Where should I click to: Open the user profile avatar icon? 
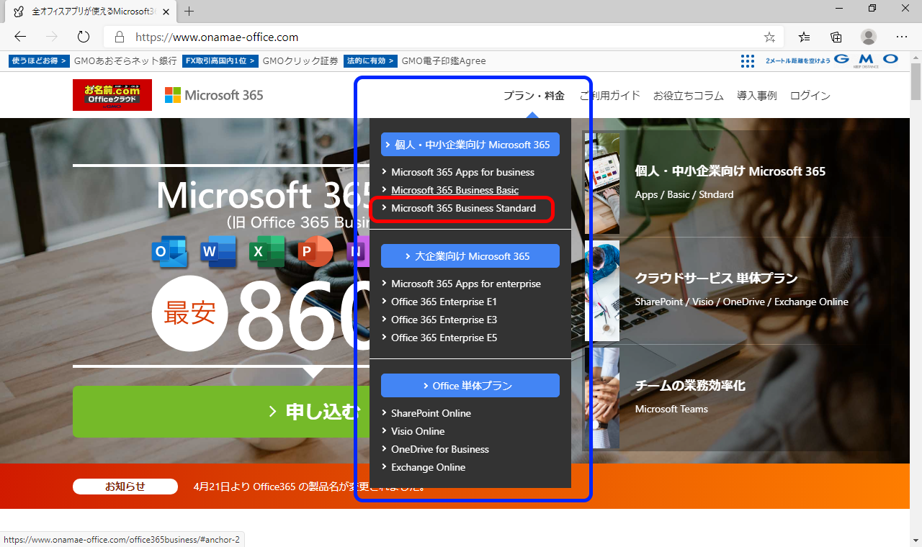coord(869,37)
